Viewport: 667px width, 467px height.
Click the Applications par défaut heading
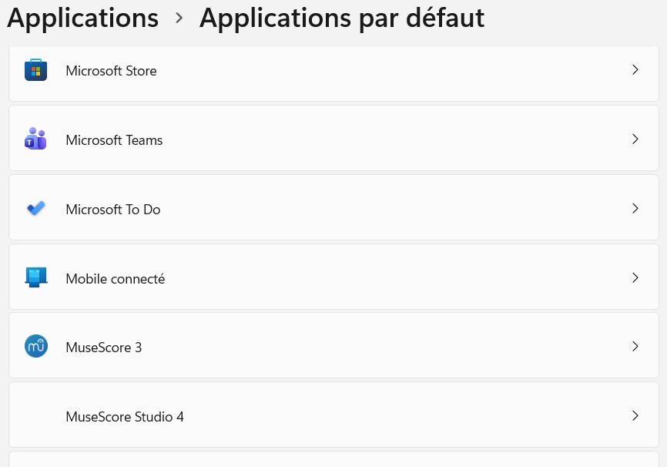pyautogui.click(x=342, y=17)
